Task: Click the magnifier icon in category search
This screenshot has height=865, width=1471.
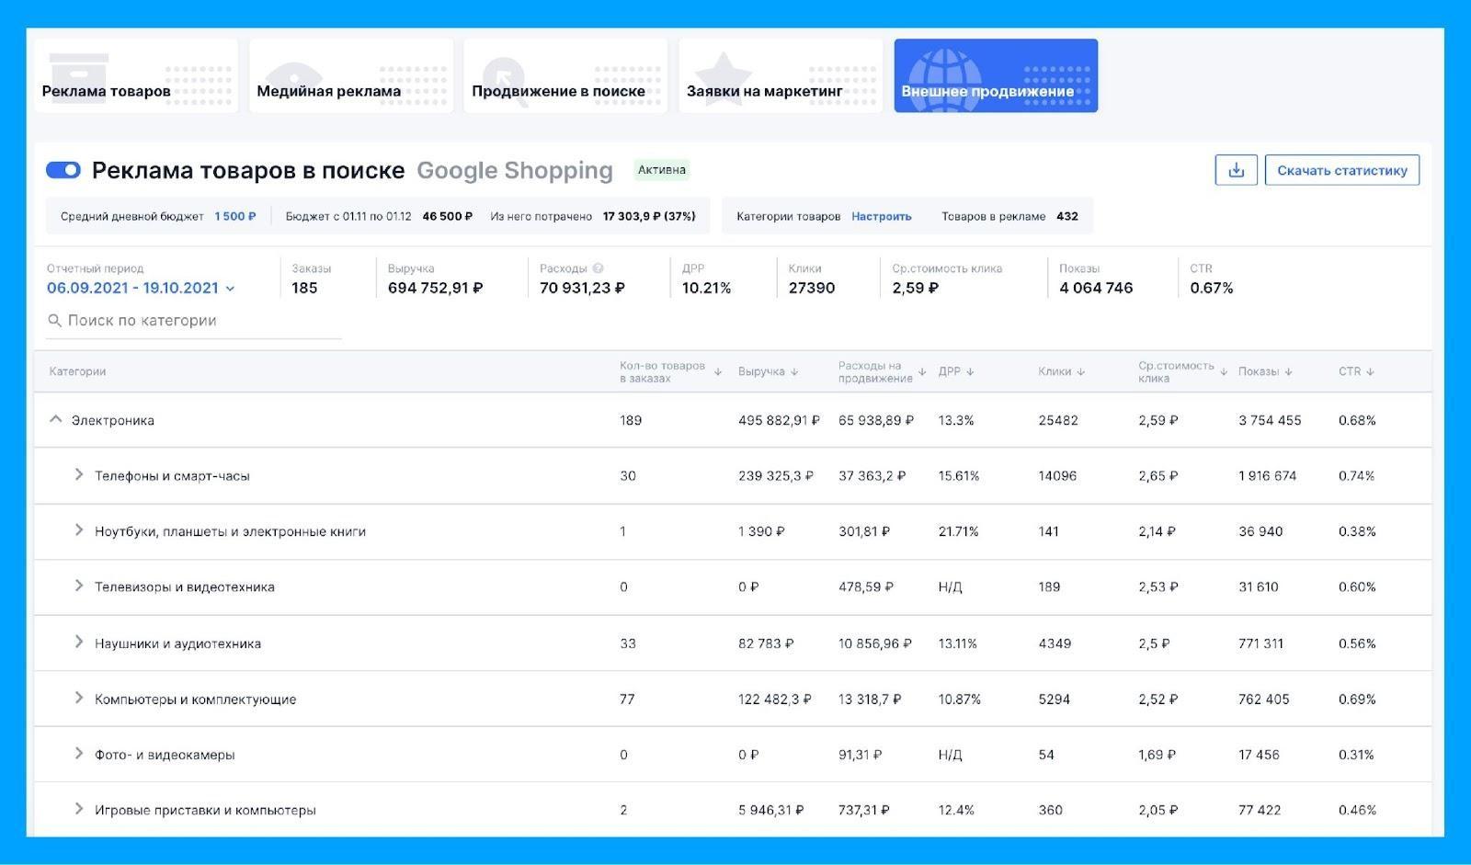Action: pyautogui.click(x=55, y=321)
